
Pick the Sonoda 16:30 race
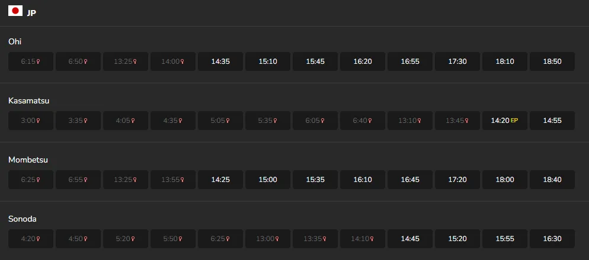pyautogui.click(x=552, y=239)
